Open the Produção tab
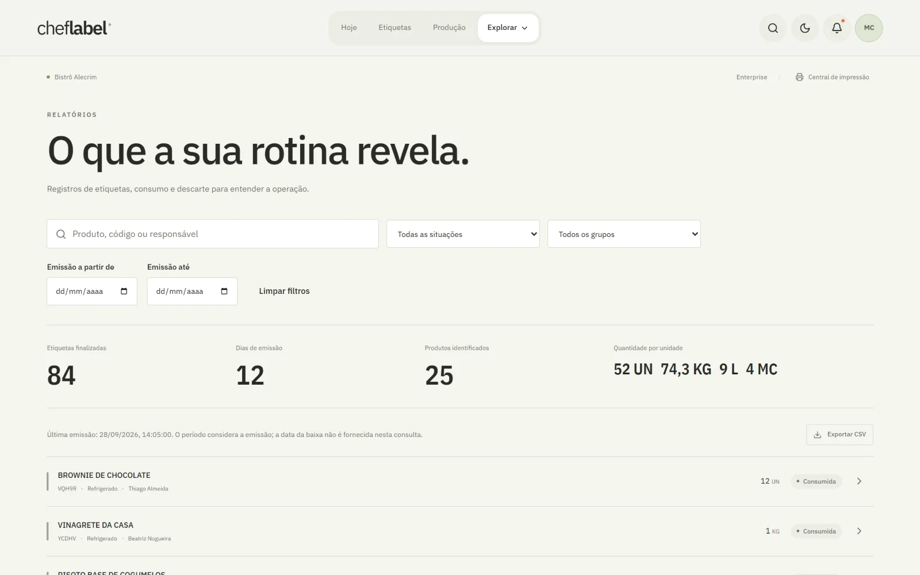 (449, 28)
